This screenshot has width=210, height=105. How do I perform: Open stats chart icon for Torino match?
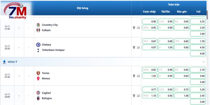[x=138, y=76]
